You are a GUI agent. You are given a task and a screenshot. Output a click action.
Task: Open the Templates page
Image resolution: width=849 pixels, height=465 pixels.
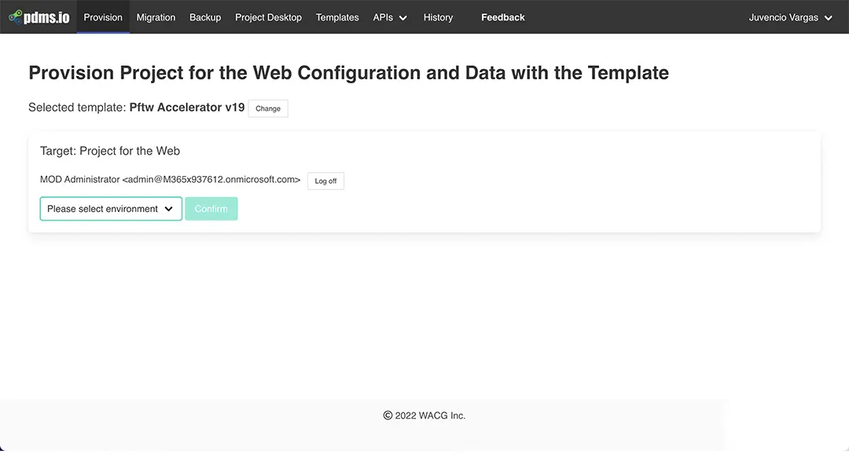(337, 17)
